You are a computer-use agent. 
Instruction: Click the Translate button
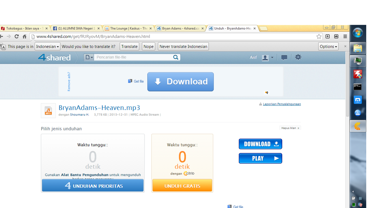point(129,47)
